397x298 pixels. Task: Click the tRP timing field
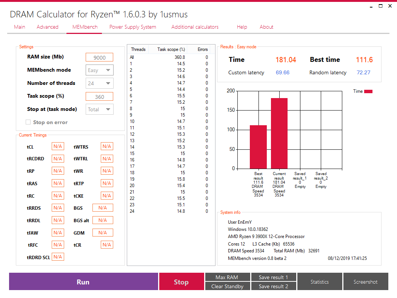click(x=58, y=171)
